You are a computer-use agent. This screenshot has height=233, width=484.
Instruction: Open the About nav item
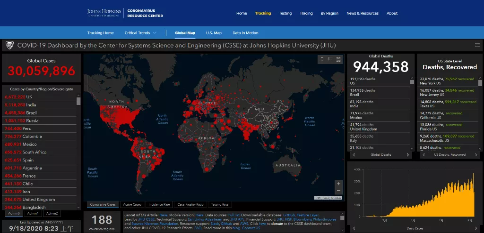pyautogui.click(x=392, y=13)
